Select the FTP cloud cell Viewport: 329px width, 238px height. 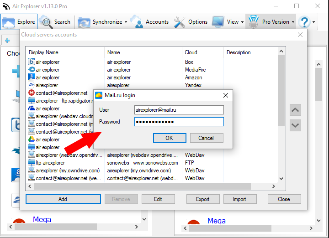coord(190,163)
